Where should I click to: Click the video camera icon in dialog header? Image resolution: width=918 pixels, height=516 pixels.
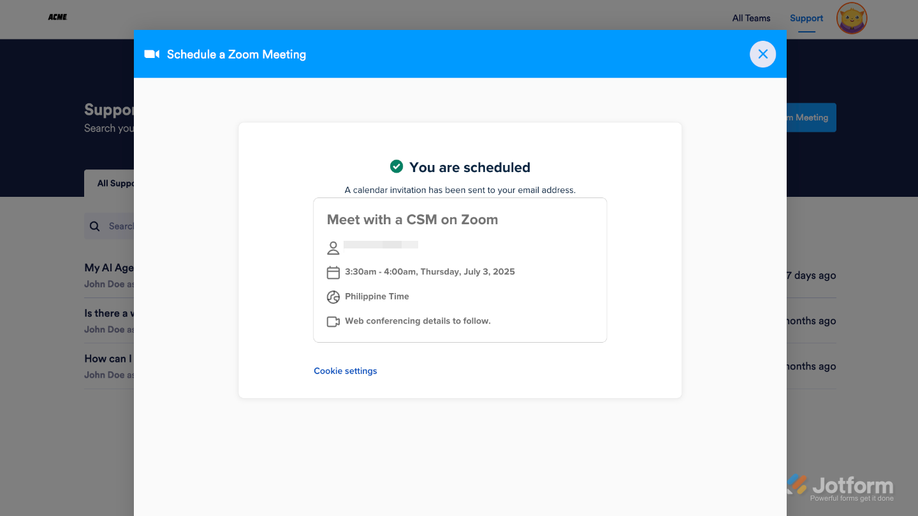[x=152, y=54]
